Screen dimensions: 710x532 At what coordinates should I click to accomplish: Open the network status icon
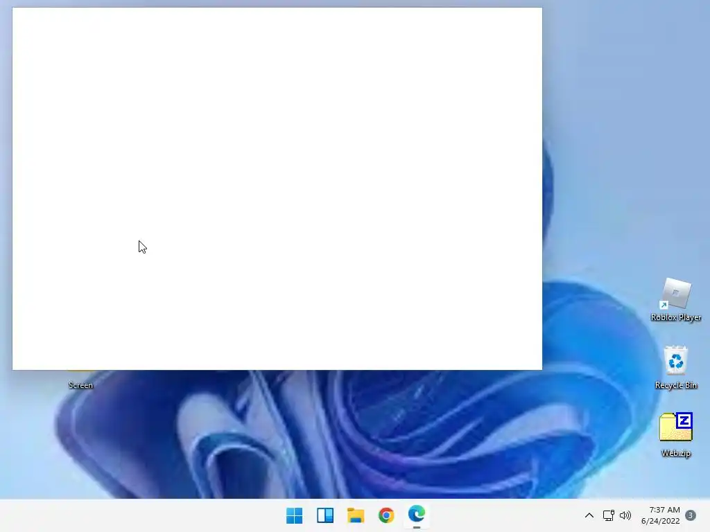[608, 515]
